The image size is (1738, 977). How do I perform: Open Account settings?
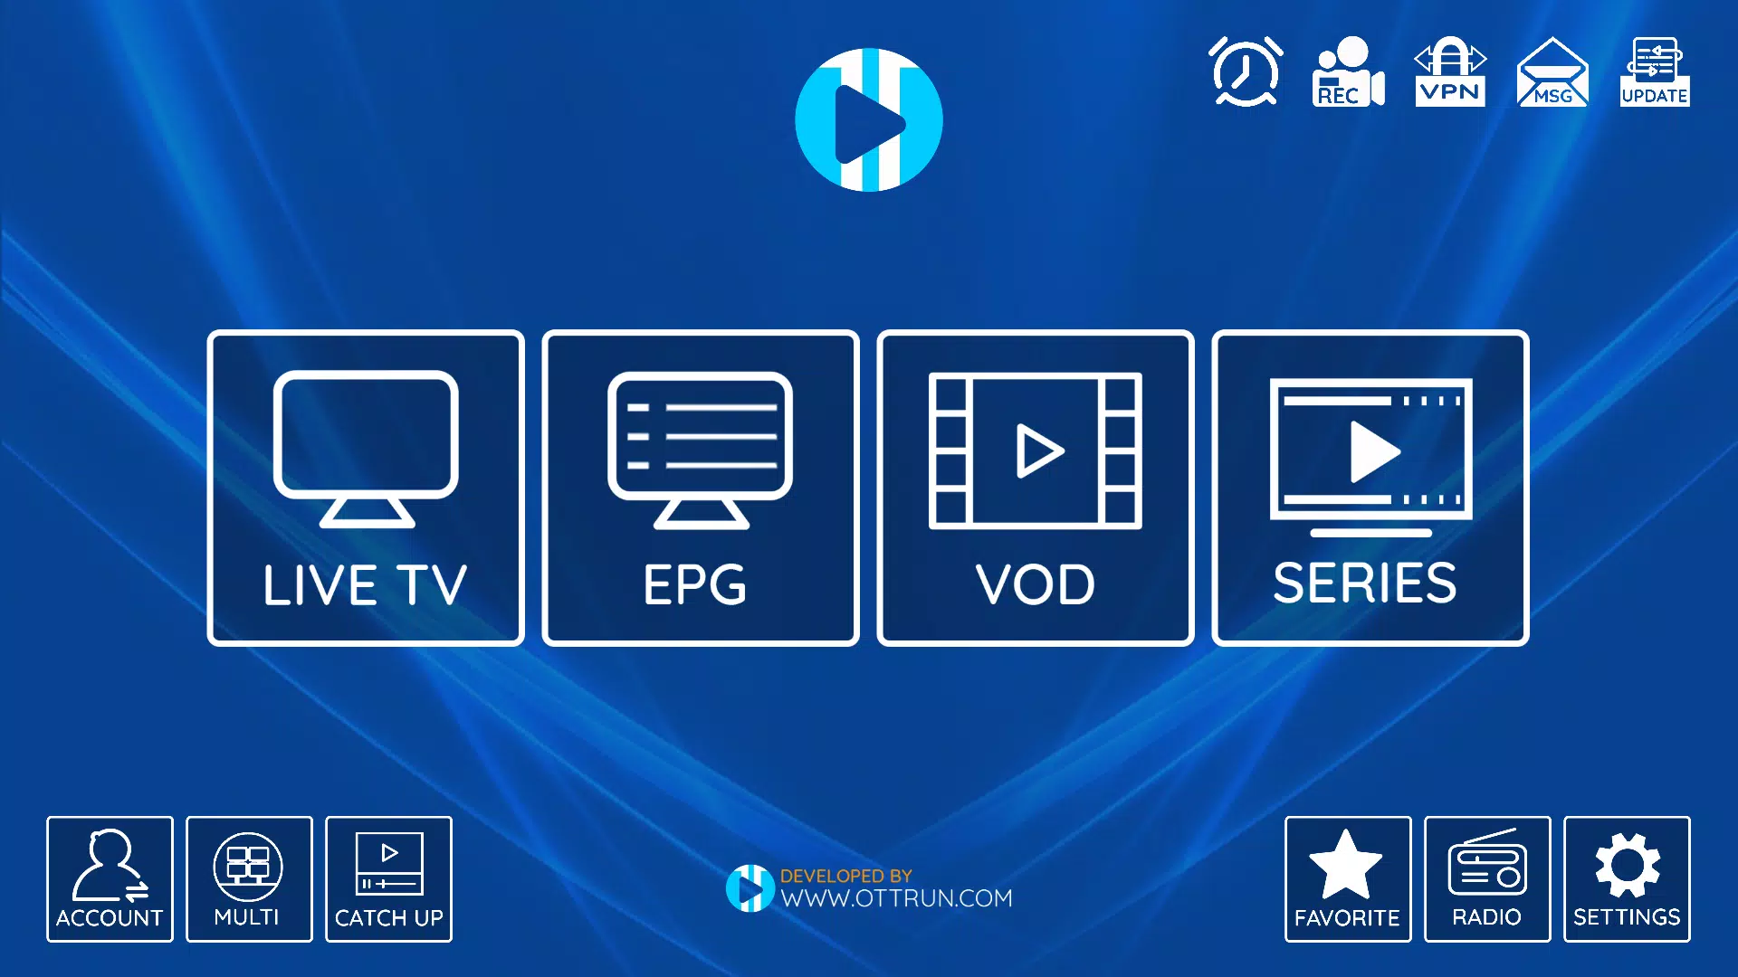click(x=109, y=878)
